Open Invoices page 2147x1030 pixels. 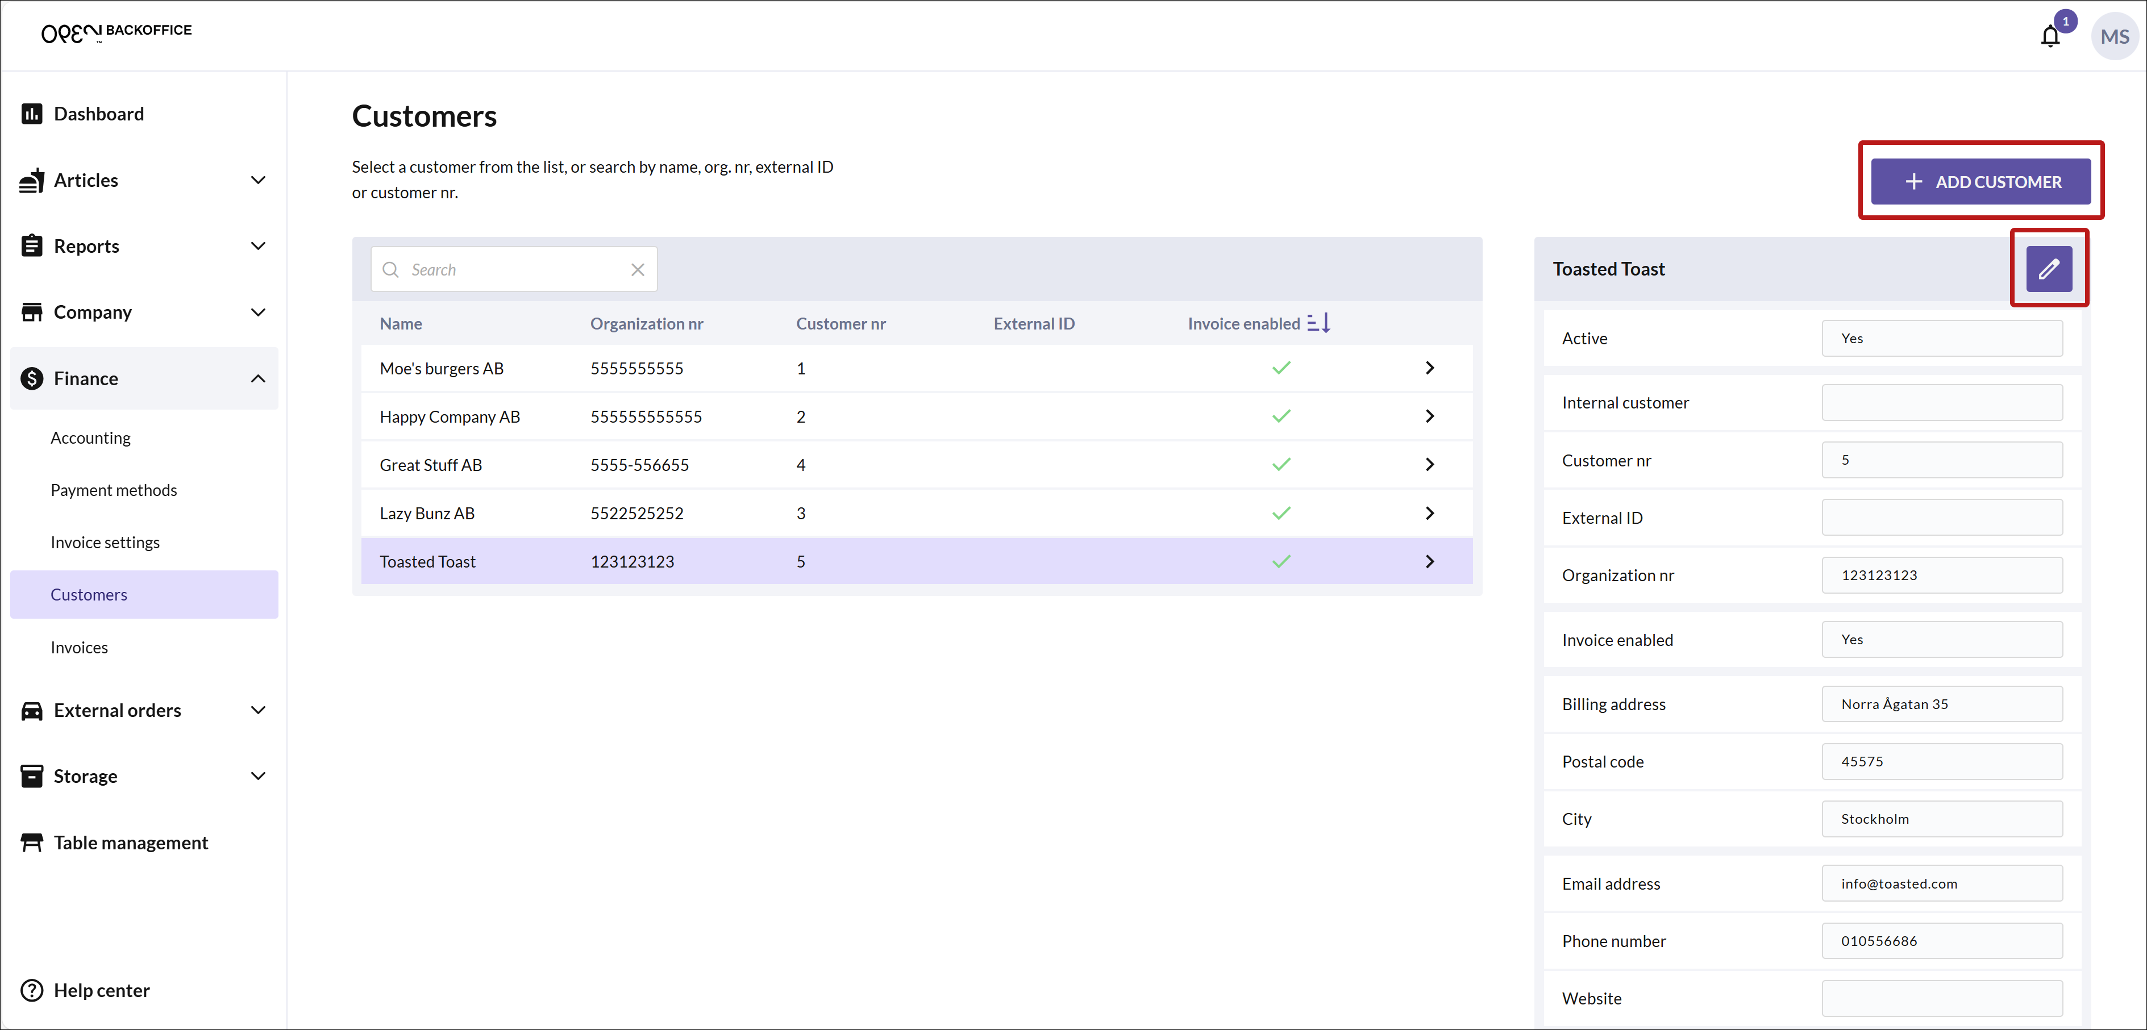click(79, 648)
